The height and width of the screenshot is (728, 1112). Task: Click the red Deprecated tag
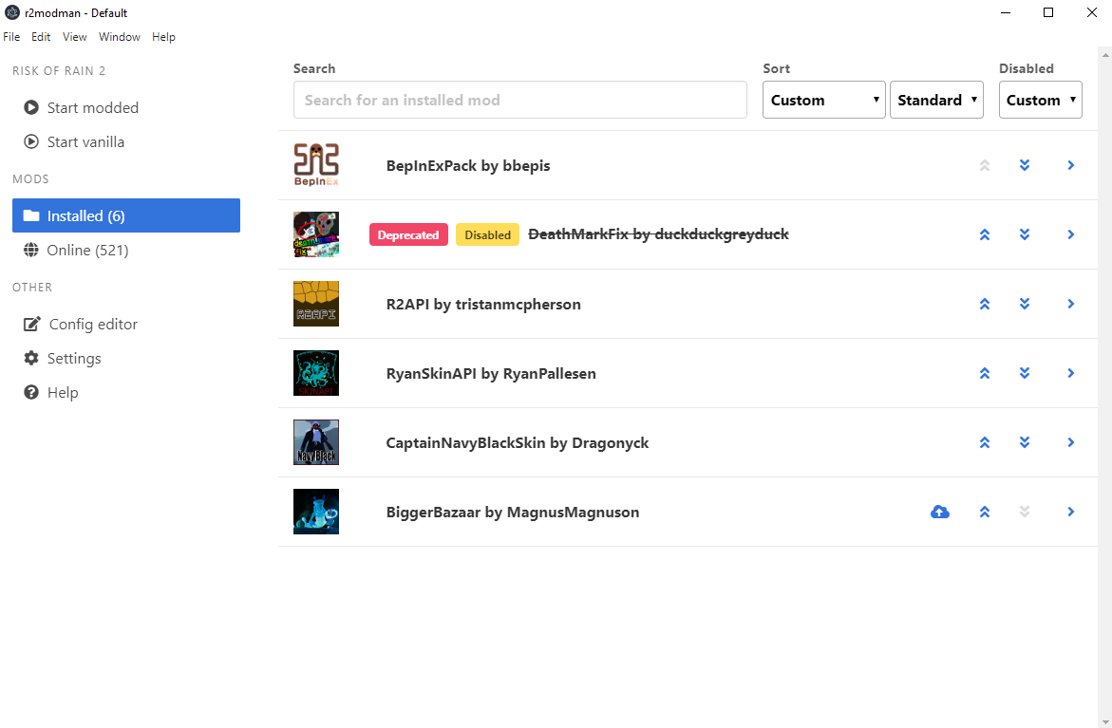pos(408,234)
